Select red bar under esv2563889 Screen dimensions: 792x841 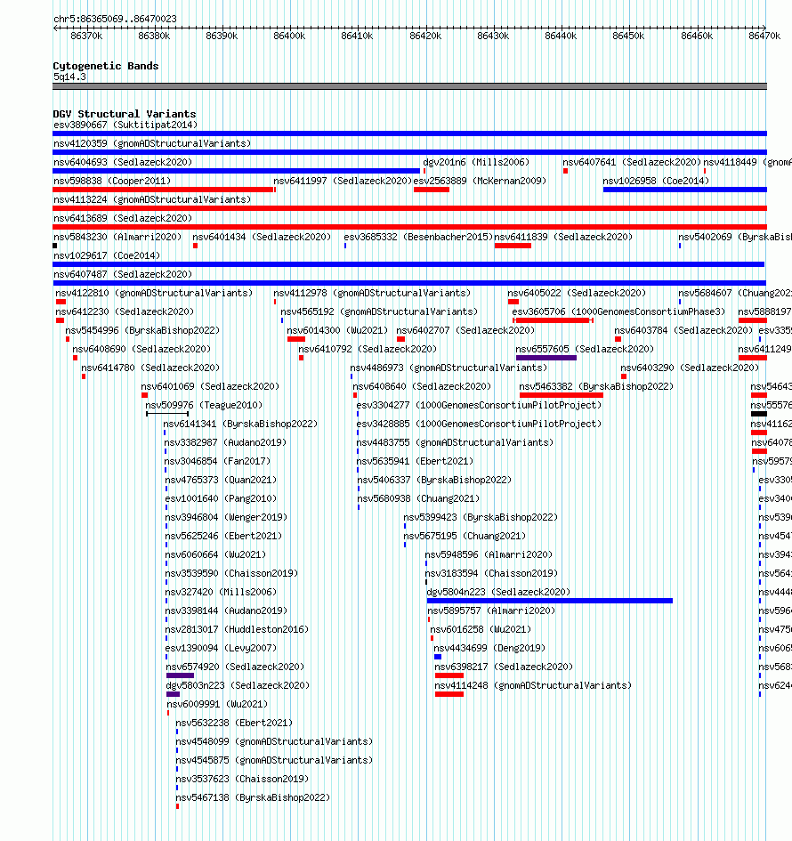tap(431, 190)
